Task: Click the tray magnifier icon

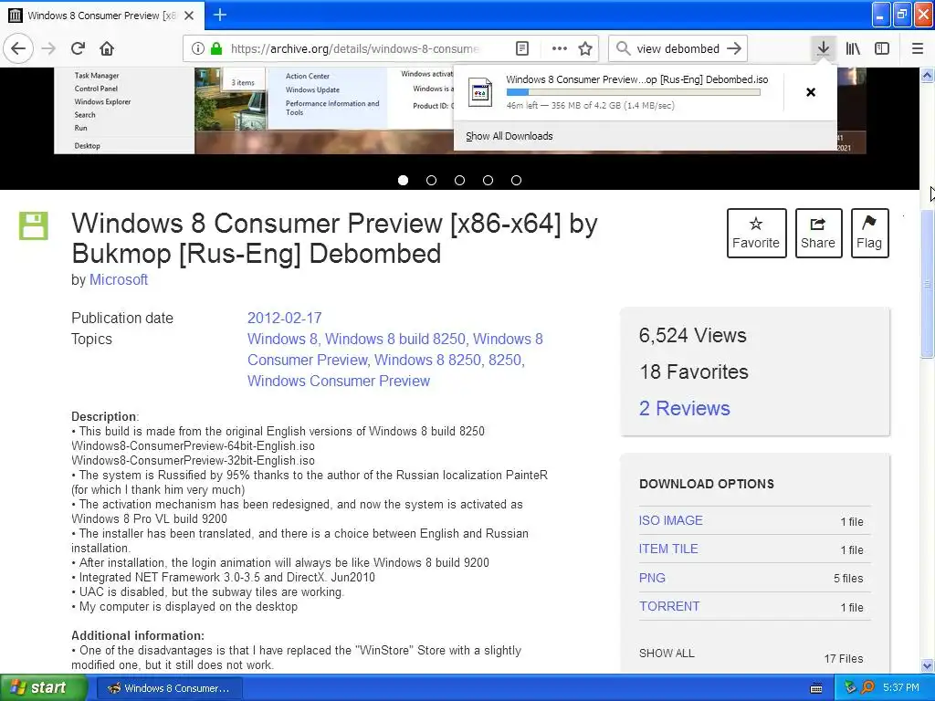Action: 867,687
